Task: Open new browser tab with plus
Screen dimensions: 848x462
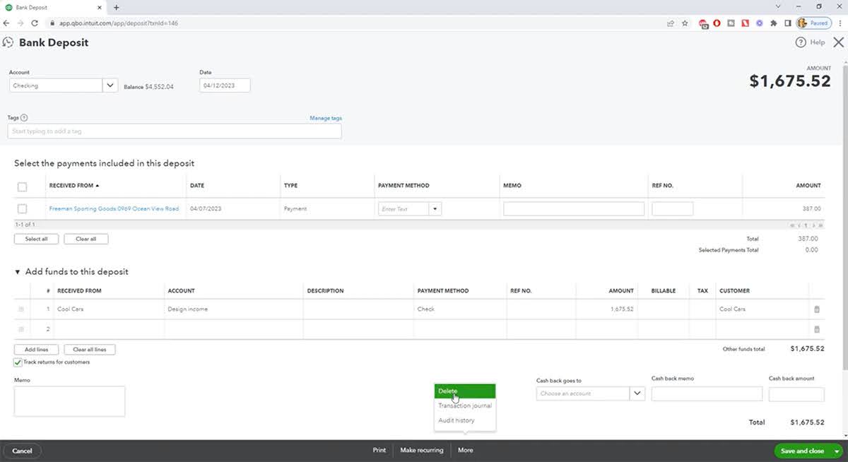Action: (x=117, y=7)
